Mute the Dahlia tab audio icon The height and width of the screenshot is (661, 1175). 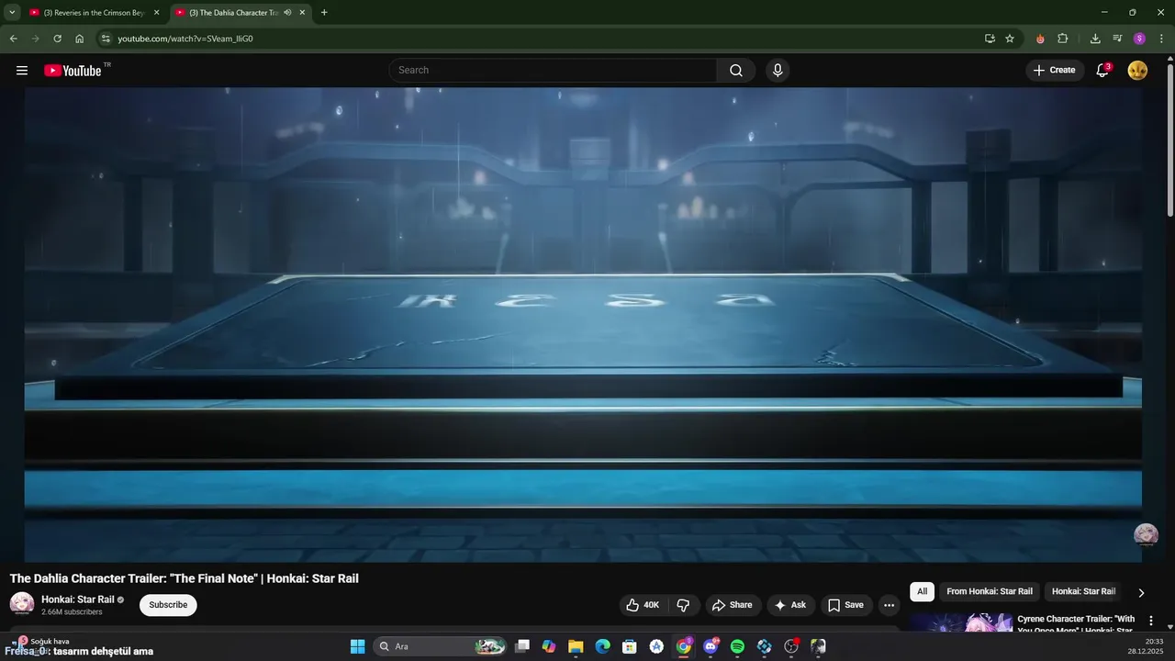[288, 13]
